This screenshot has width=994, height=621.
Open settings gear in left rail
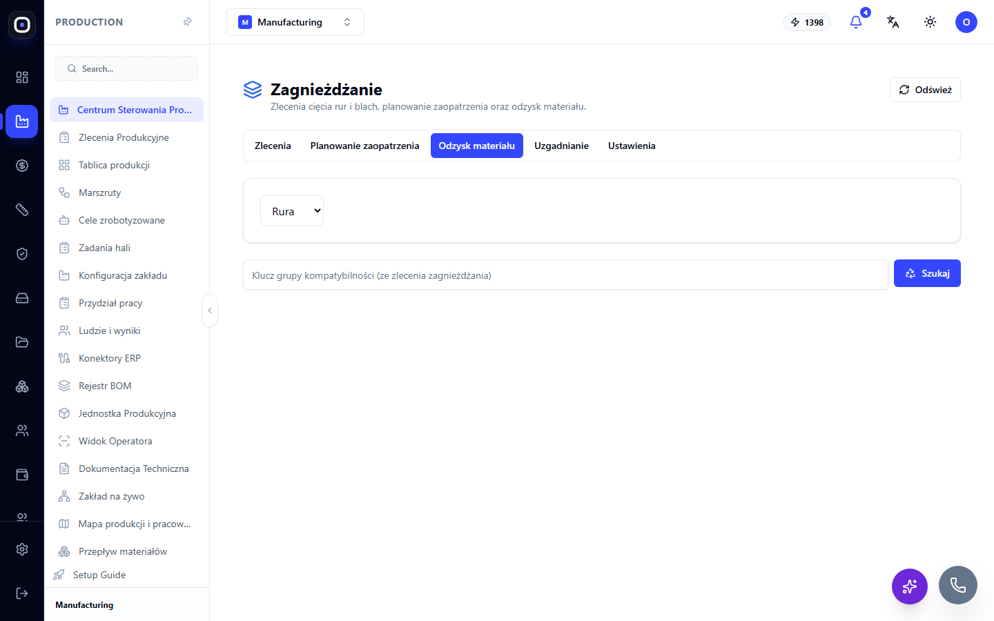(22, 549)
